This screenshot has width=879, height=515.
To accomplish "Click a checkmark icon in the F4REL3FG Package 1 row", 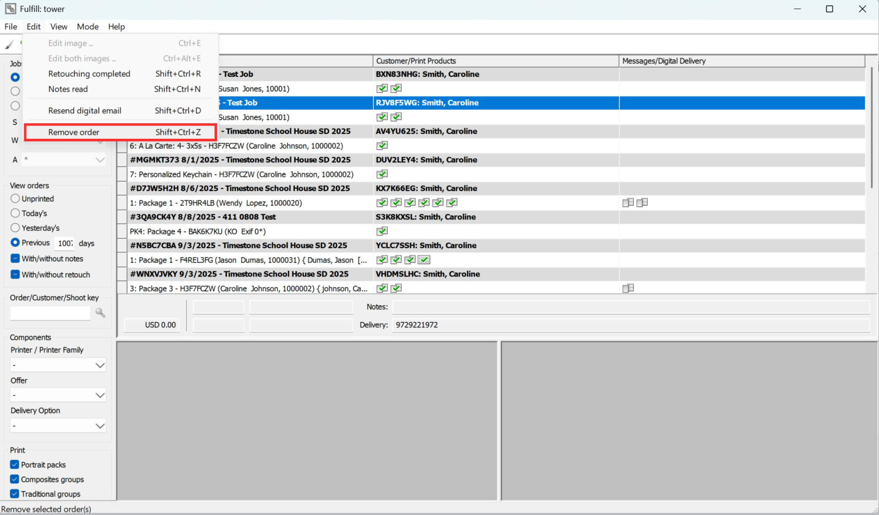I will [x=382, y=259].
